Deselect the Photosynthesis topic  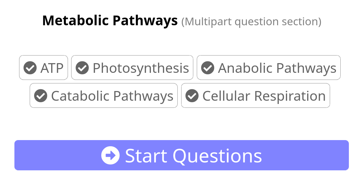(x=132, y=68)
